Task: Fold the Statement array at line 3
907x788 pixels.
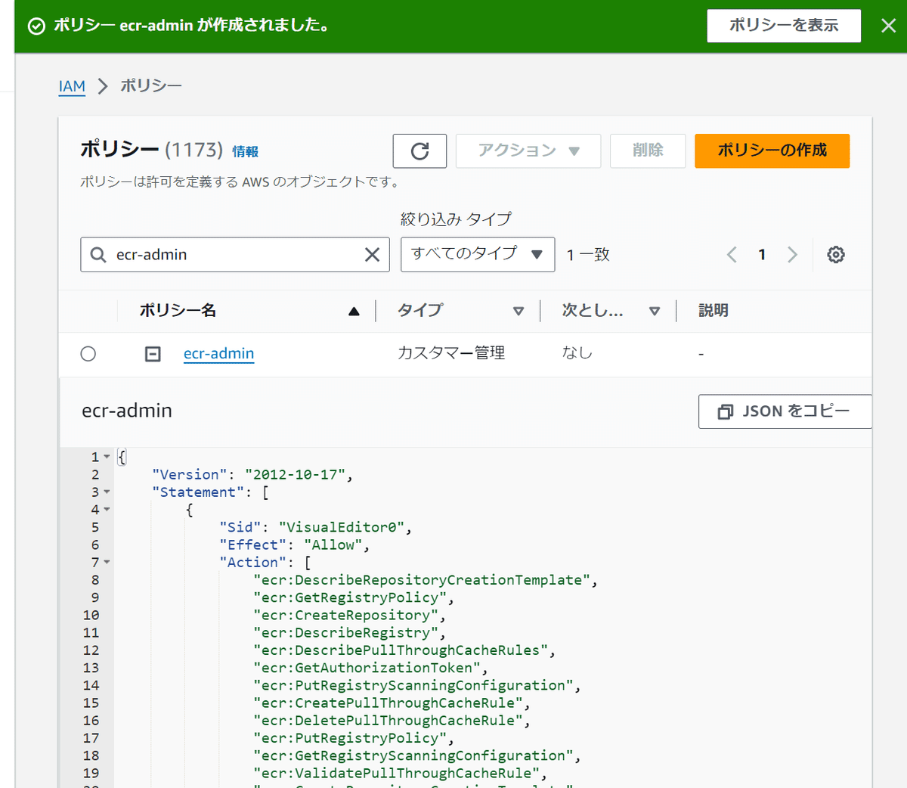Action: click(107, 492)
